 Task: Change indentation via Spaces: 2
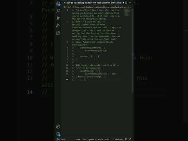92,139
